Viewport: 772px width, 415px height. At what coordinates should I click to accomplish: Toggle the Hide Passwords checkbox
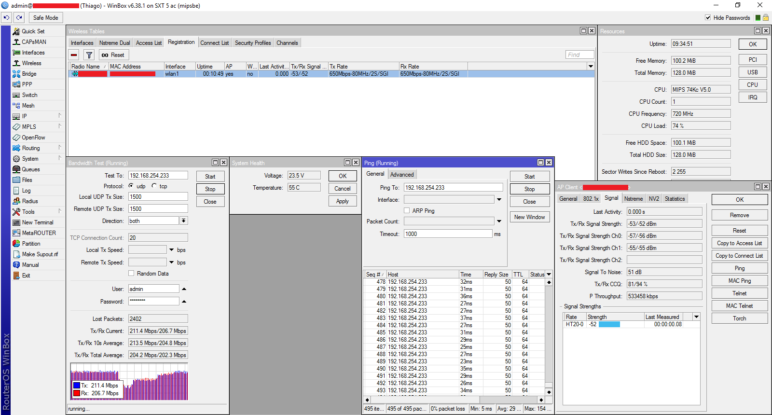click(x=708, y=18)
